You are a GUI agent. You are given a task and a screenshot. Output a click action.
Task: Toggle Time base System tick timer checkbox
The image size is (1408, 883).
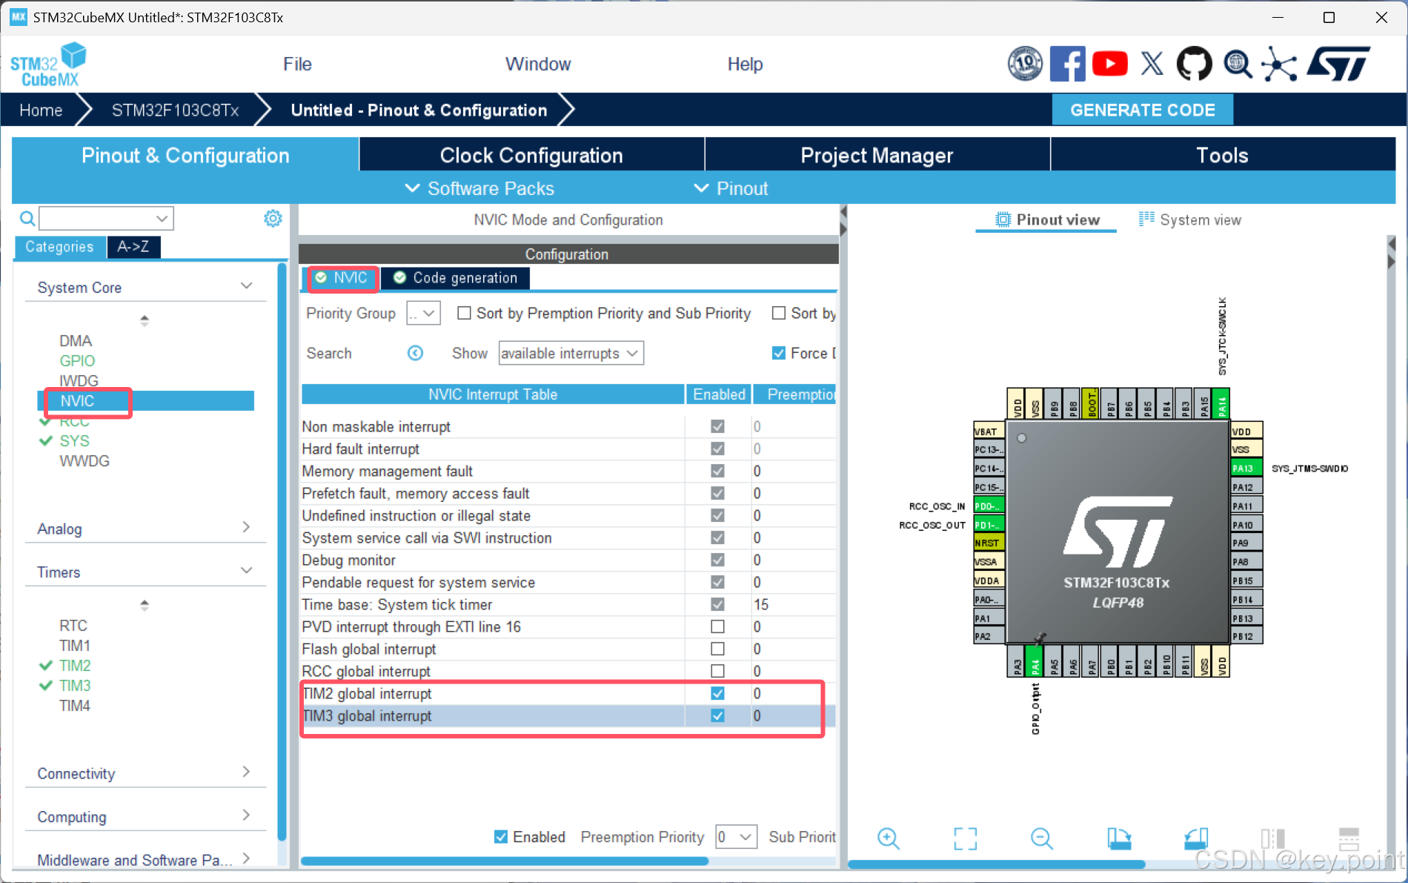point(717,604)
